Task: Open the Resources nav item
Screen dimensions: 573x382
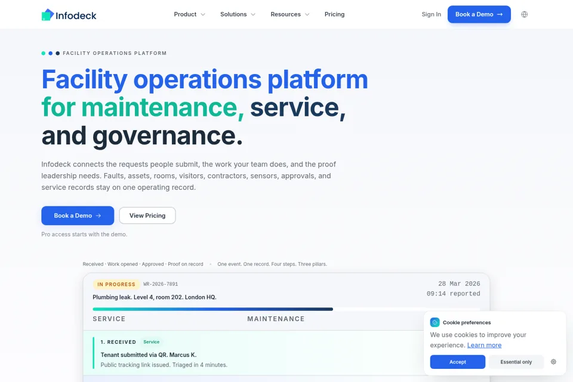Action: pos(290,14)
